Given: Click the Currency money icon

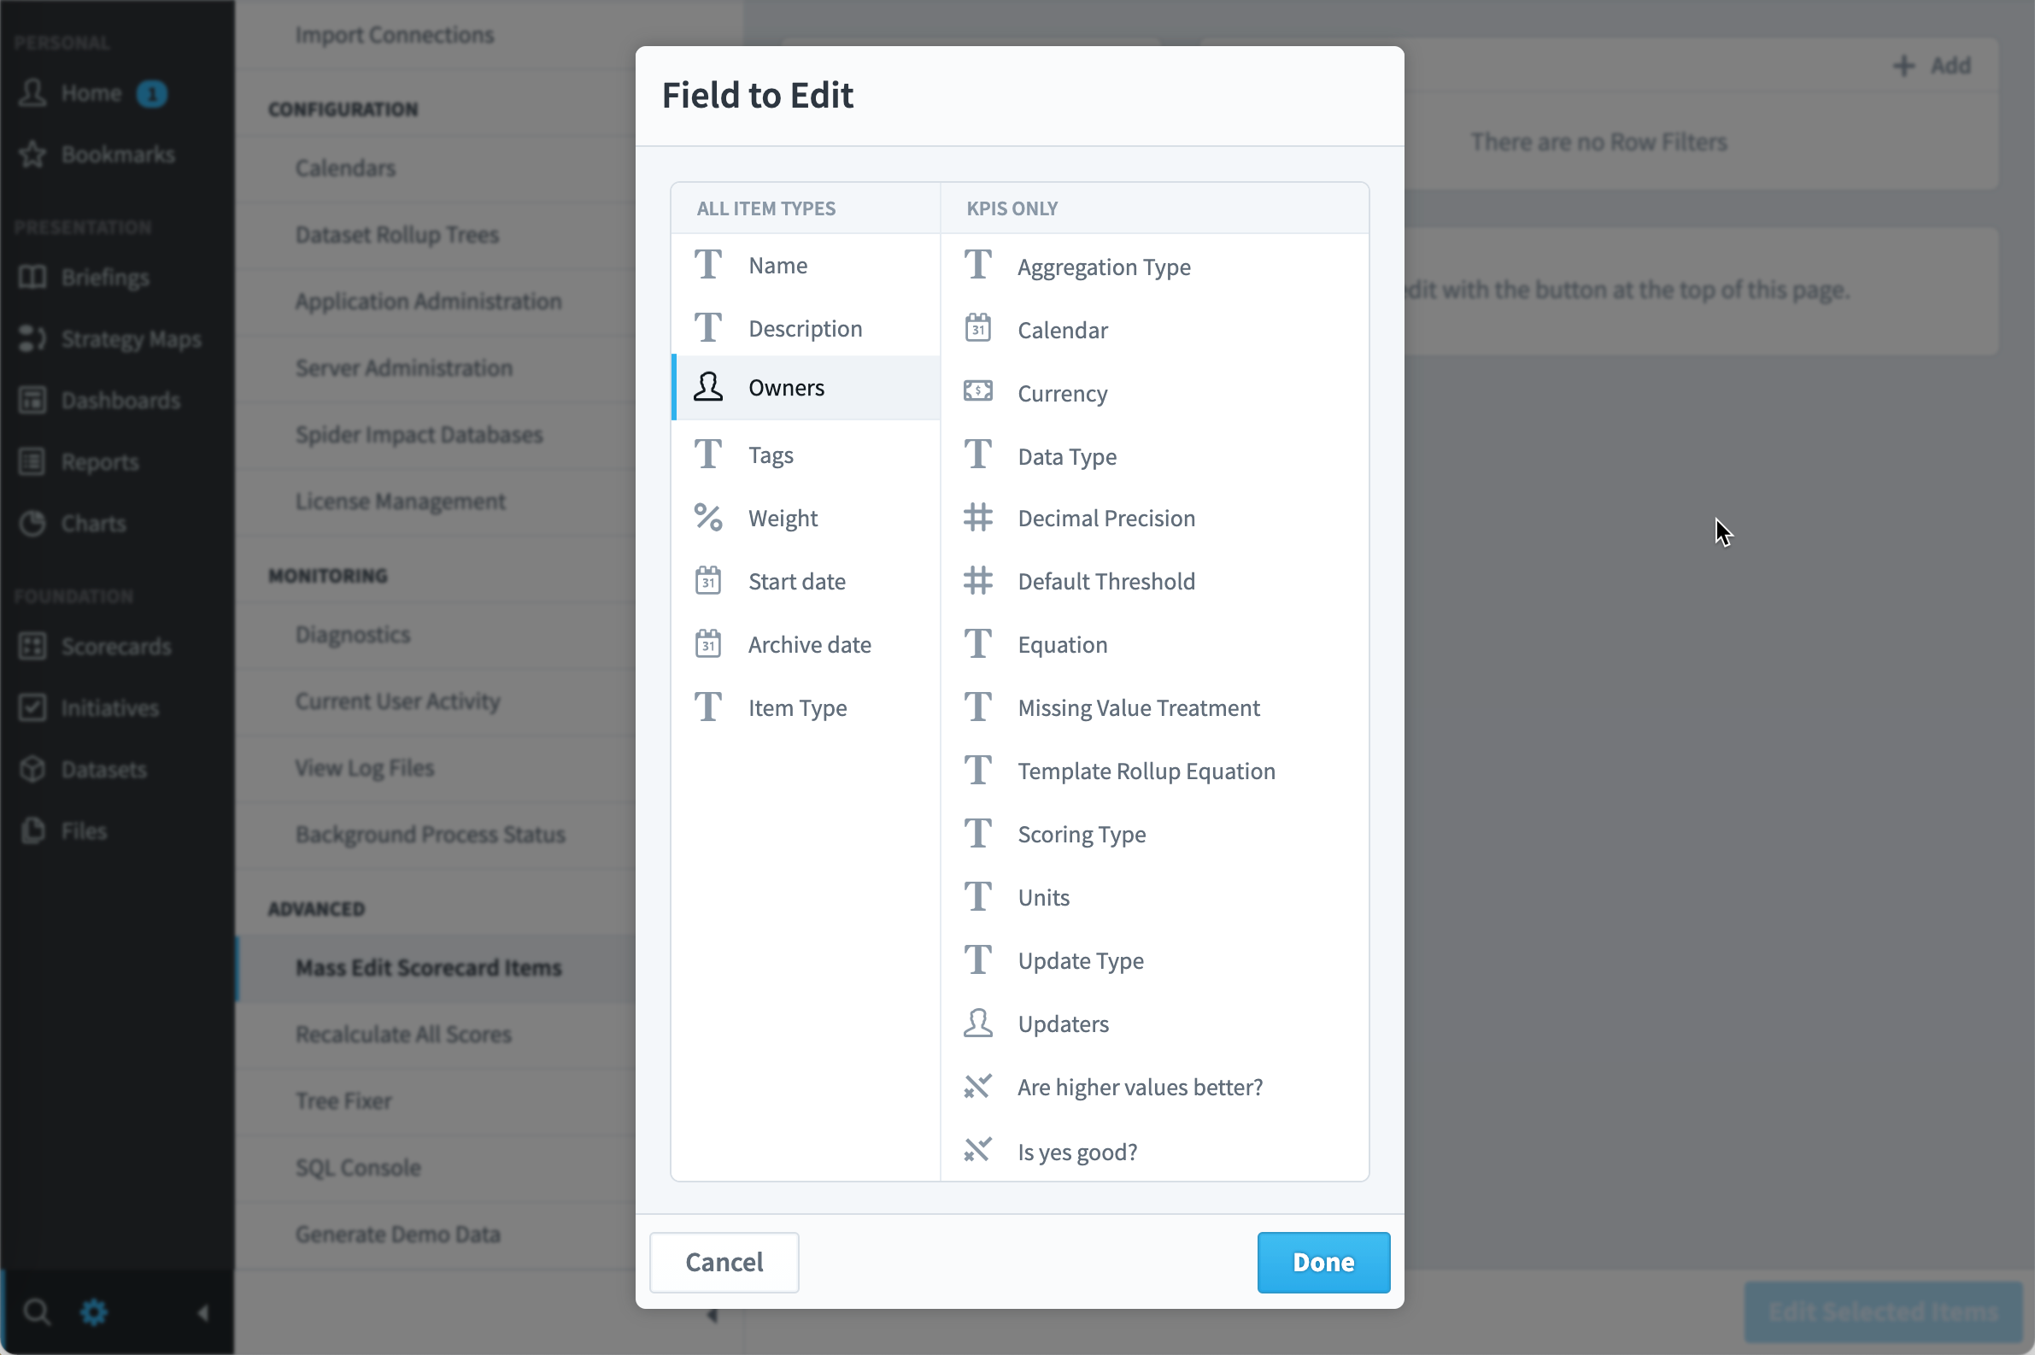Looking at the screenshot, I should 977,391.
